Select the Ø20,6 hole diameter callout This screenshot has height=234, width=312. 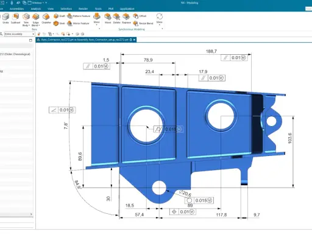[185, 193]
